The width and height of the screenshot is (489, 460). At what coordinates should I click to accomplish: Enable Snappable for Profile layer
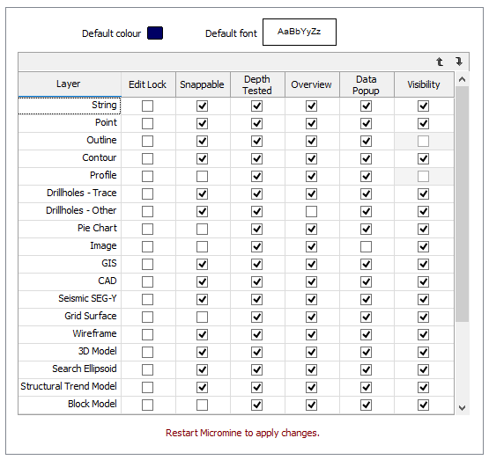tap(202, 177)
